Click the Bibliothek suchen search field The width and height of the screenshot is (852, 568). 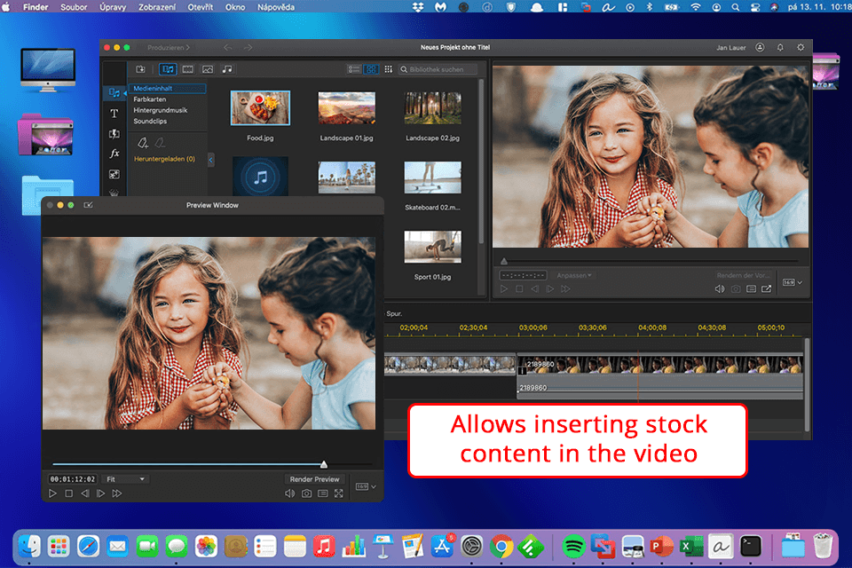coord(438,69)
